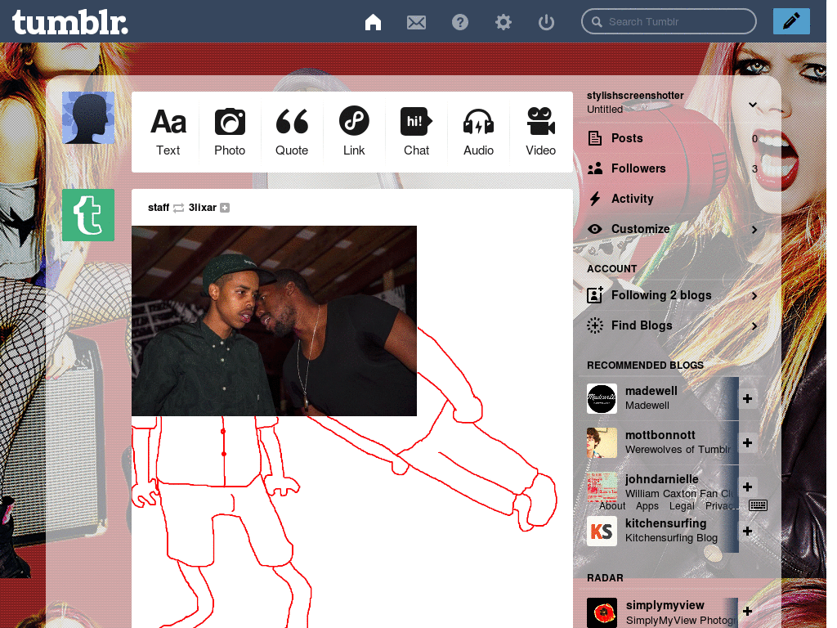
Task: Expand the Following 2 blogs chevron
Action: 754,296
